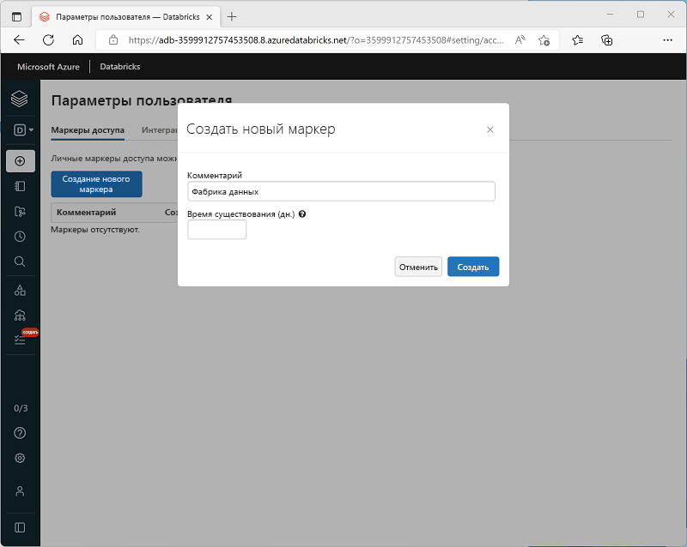Reload the page with refresh icon
687x547 pixels.
[48, 40]
